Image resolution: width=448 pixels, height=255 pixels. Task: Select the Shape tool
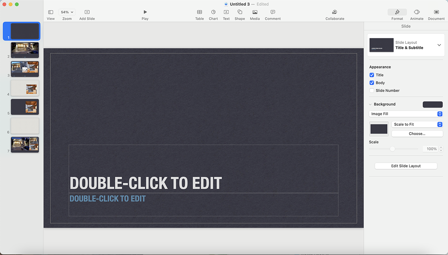click(240, 14)
